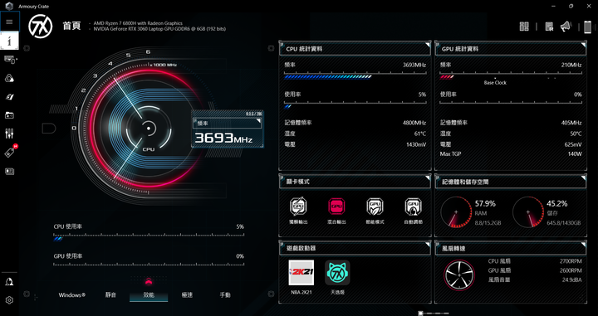Click the Max TGP 140W value
This screenshot has width=598, height=316.
[575, 154]
